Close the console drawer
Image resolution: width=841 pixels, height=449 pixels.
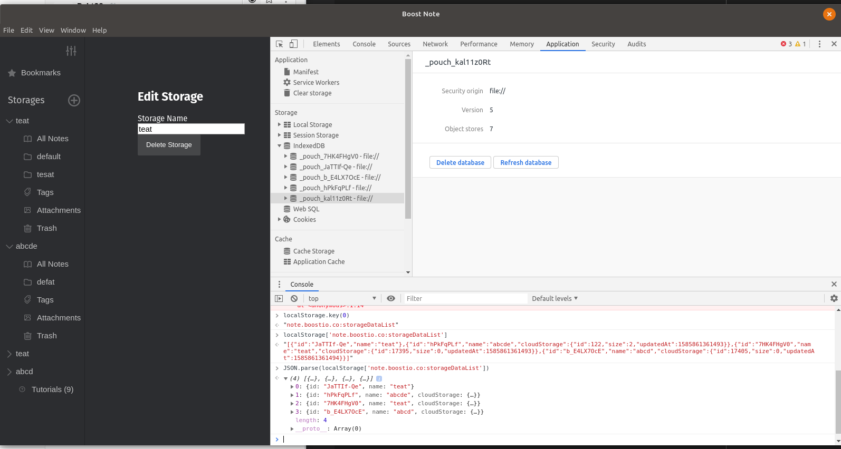point(834,284)
